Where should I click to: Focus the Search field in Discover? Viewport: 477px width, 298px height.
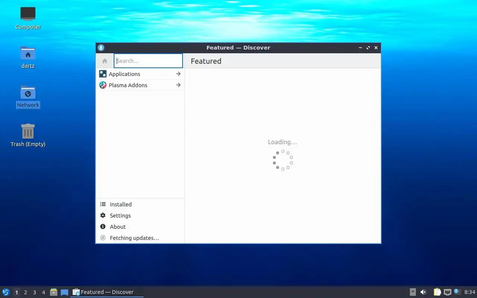pos(148,61)
